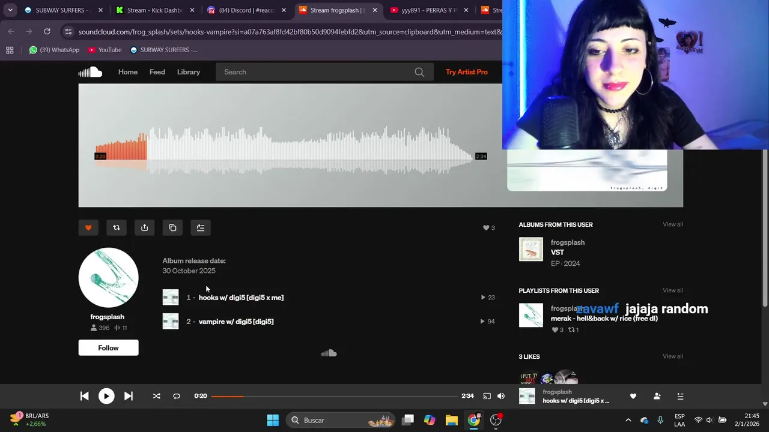This screenshot has width=769, height=432.
Task: Open the Home nav item
Action: pyautogui.click(x=128, y=72)
